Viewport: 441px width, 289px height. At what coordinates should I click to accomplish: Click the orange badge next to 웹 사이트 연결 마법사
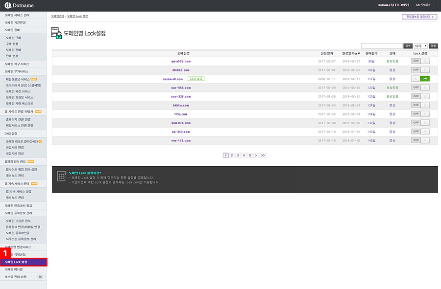point(38,111)
